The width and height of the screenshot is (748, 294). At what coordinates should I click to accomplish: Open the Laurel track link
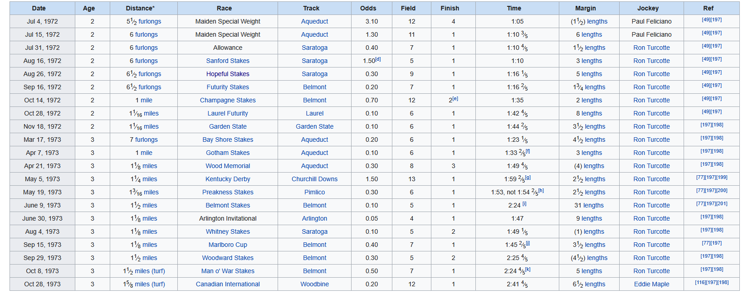tap(314, 113)
